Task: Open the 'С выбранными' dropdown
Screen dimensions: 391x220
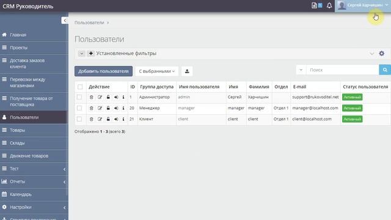Action: pos(157,71)
